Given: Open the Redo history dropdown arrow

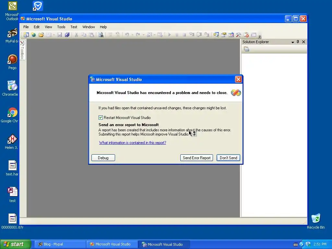Looking at the screenshot, I should pyautogui.click(x=143, y=35).
